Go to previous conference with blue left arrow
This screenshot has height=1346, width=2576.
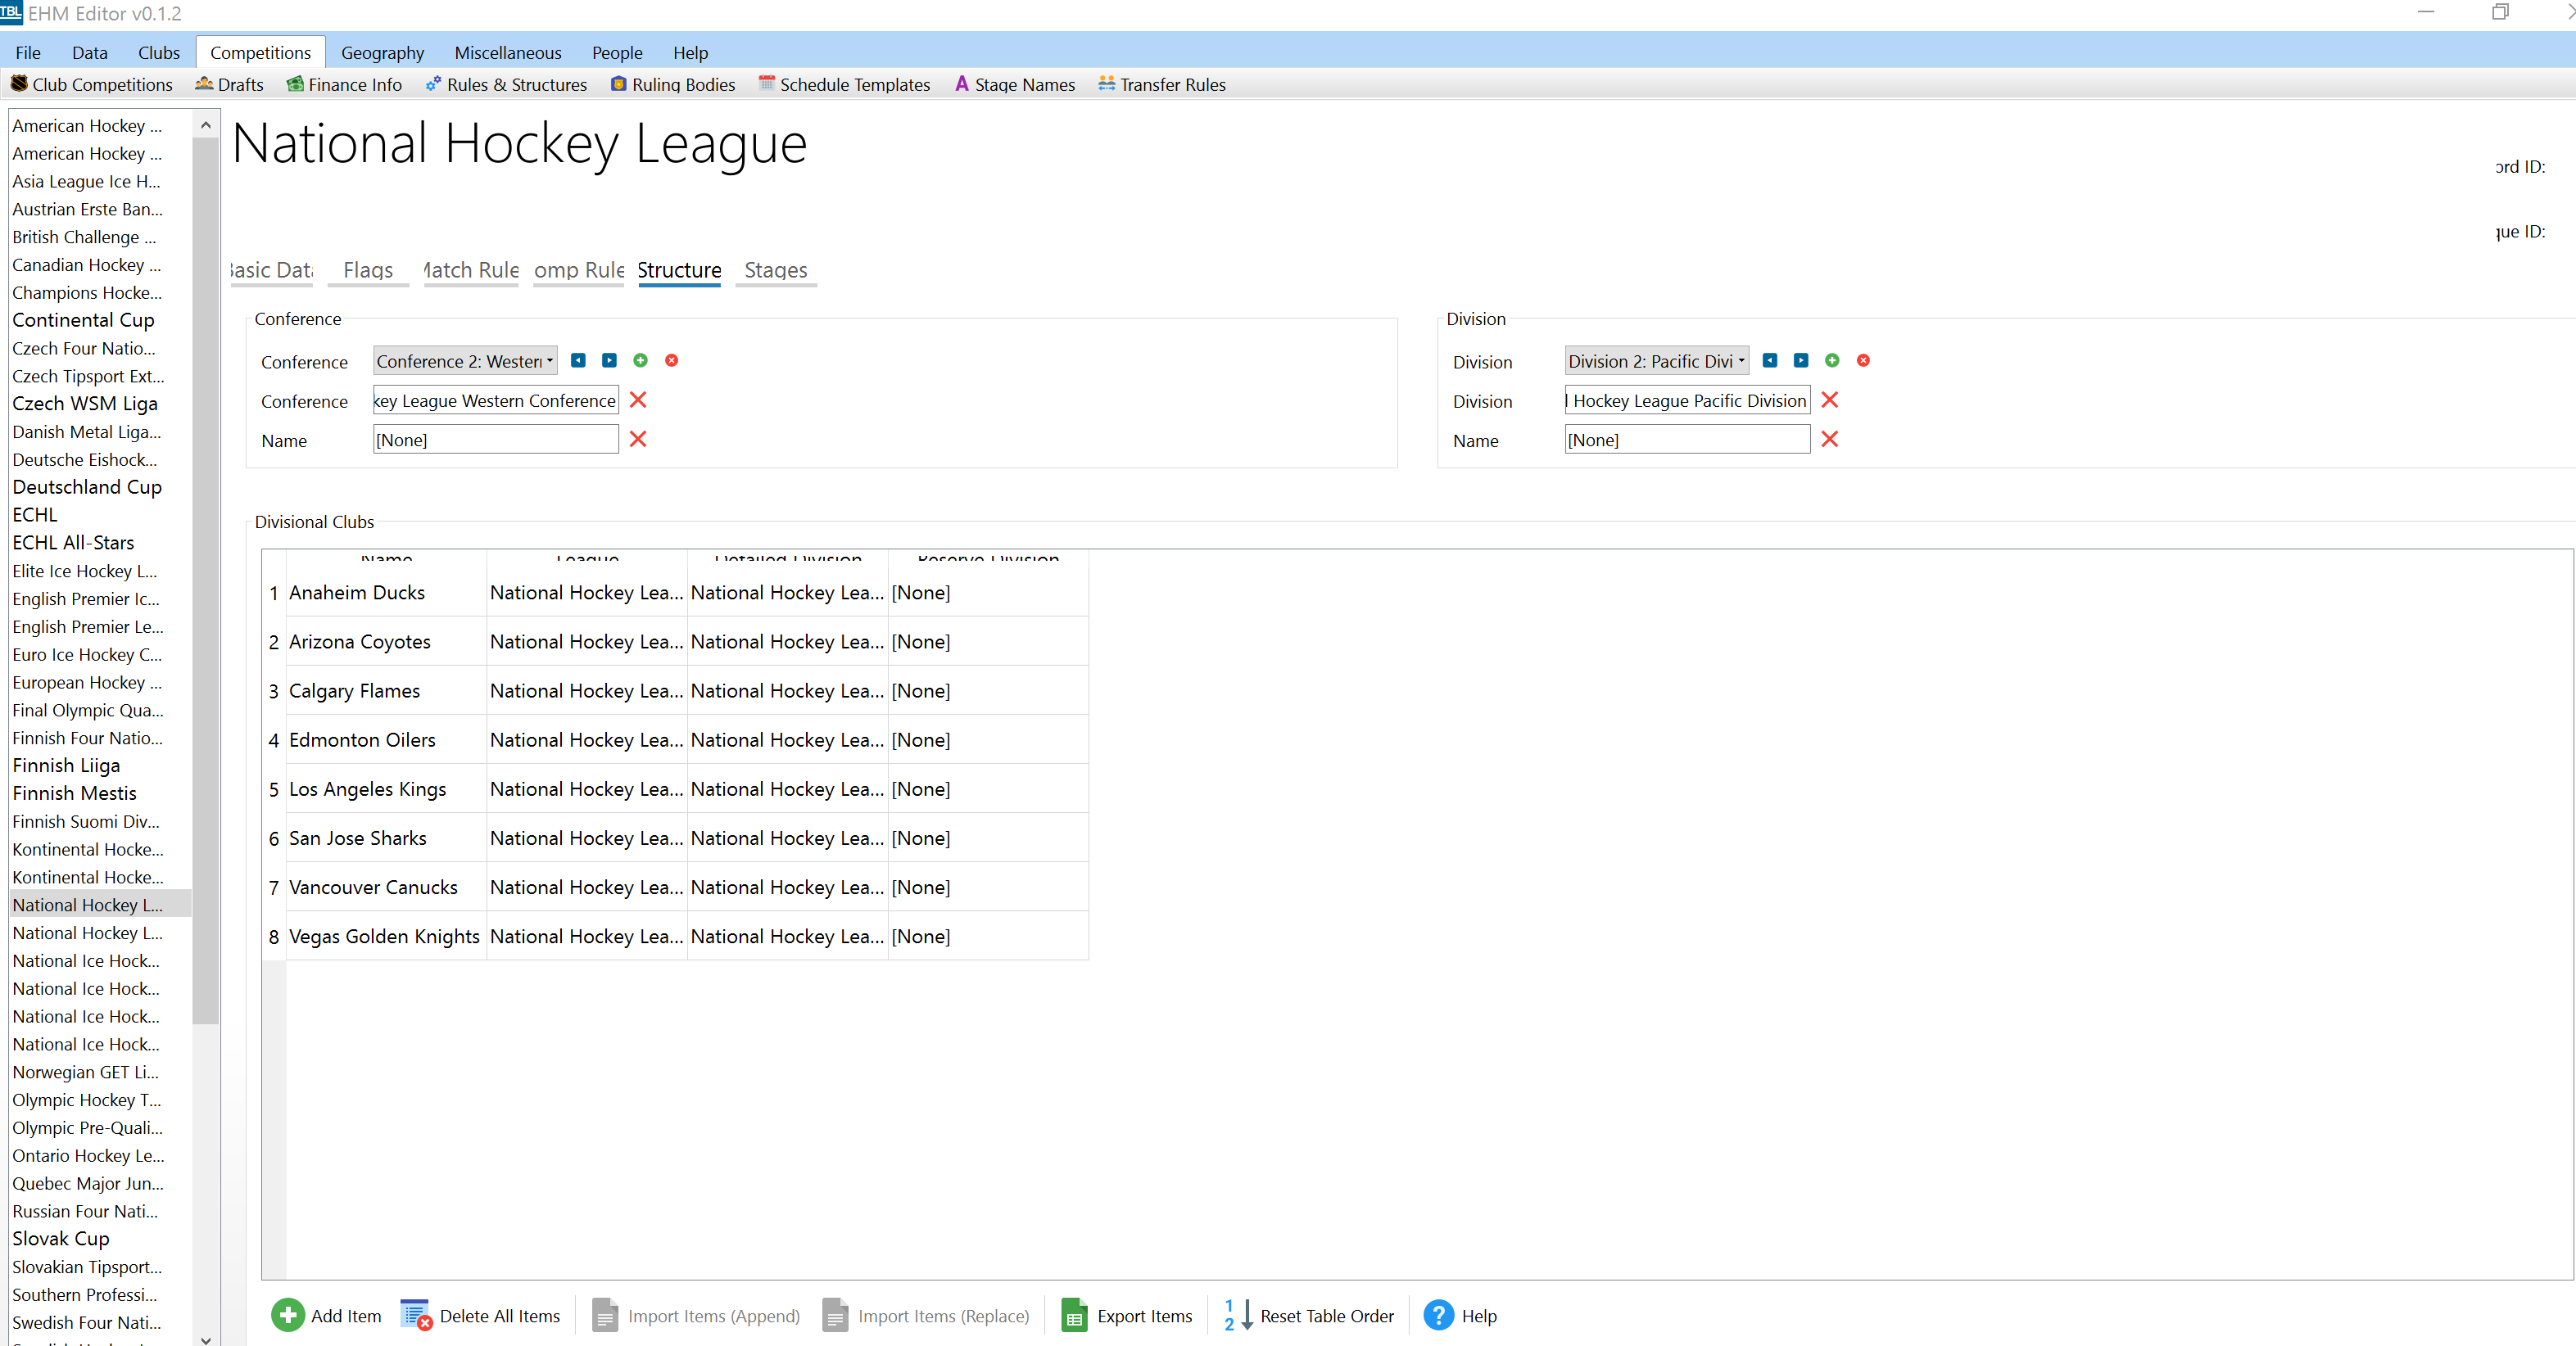coord(578,361)
